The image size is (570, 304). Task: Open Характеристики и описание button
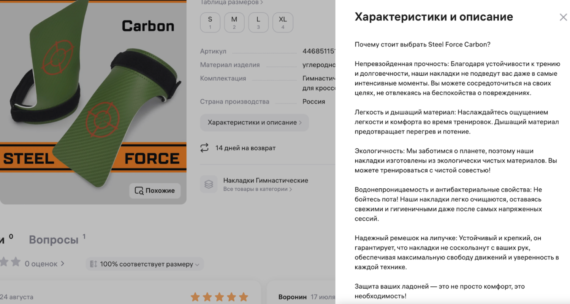(255, 123)
